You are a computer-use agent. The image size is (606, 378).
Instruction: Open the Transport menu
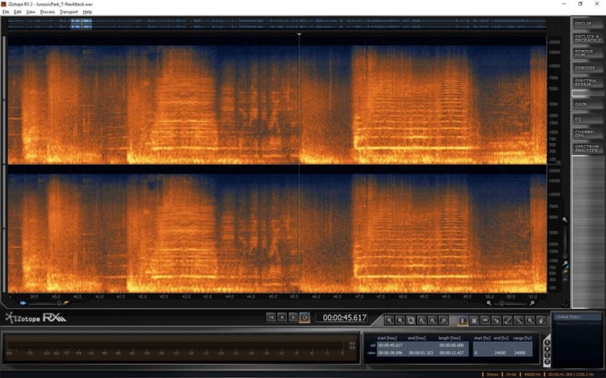click(69, 12)
